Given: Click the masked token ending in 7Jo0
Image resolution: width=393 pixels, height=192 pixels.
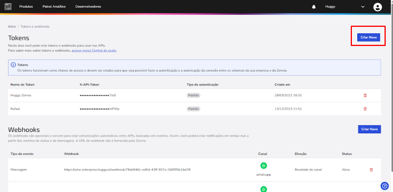Looking at the screenshot, I should tap(98, 95).
